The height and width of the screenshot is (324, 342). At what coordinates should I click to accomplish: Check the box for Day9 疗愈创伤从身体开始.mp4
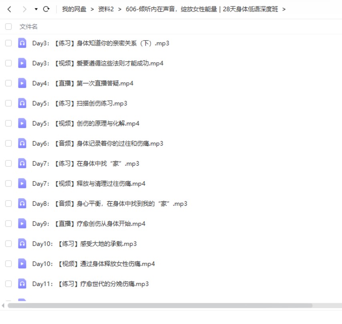[8, 224]
